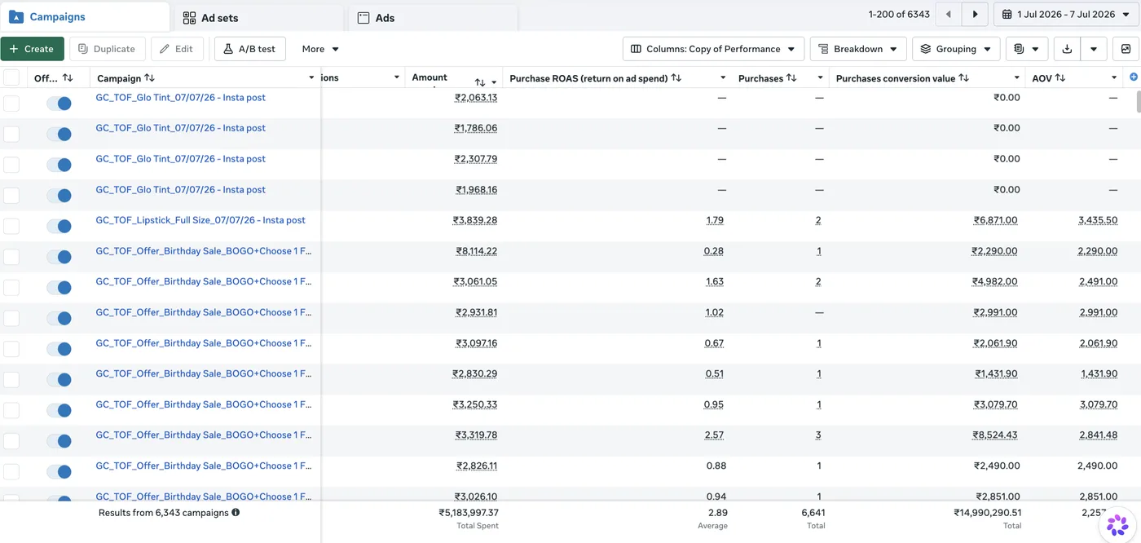The width and height of the screenshot is (1141, 543).
Task: Click the 1-200 of 6343 counter
Action: pyautogui.click(x=899, y=14)
